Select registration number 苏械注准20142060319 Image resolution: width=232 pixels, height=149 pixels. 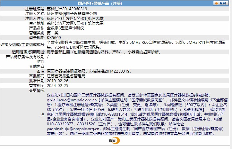[x=67, y=9]
